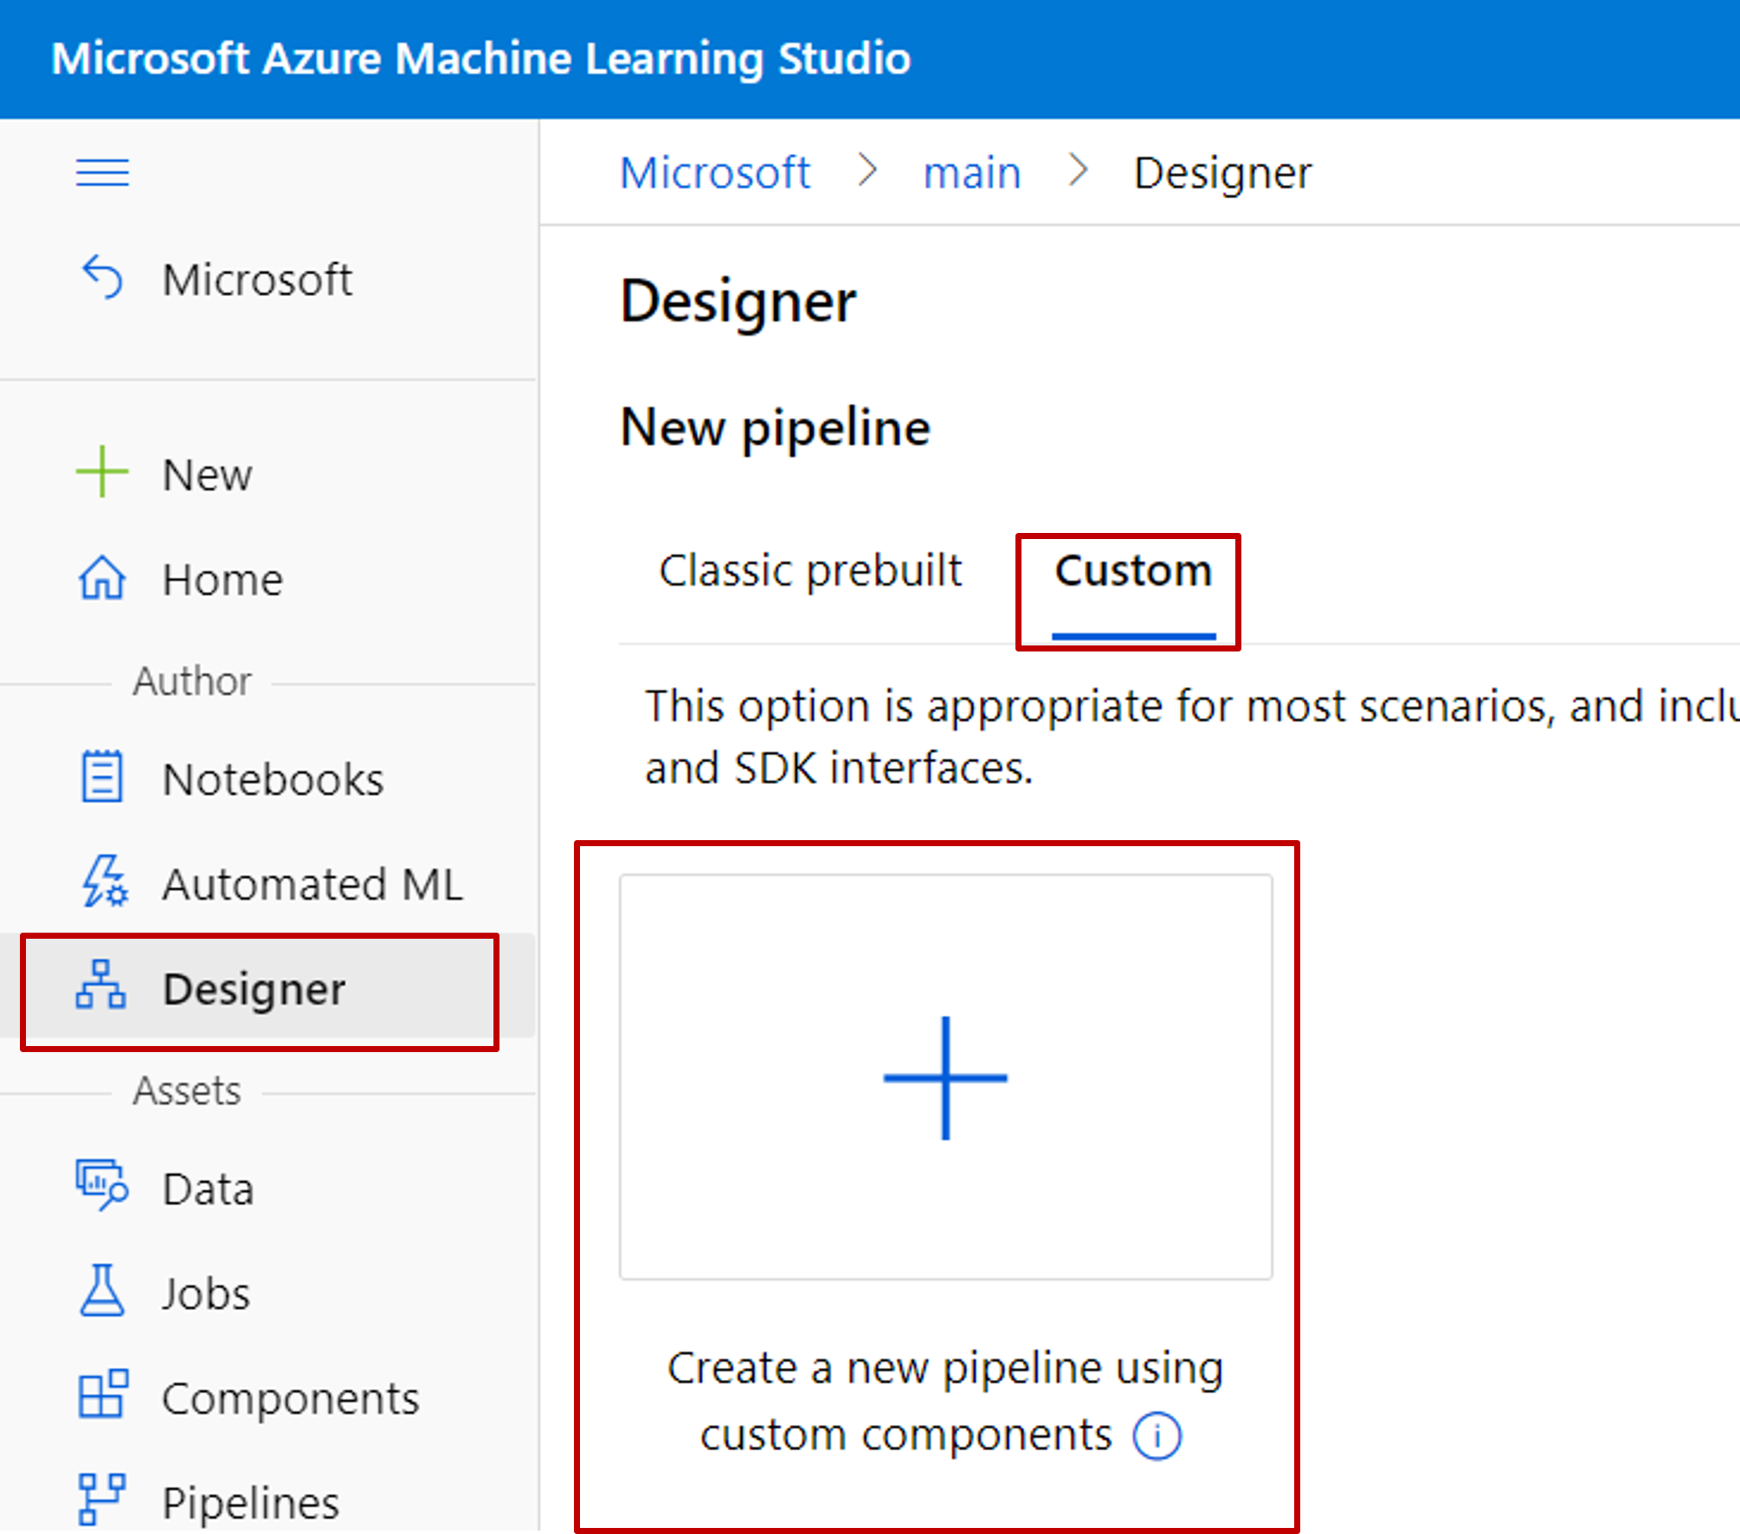Click the Jobs flask icon
Screen dimensions: 1740x1534
(102, 1291)
